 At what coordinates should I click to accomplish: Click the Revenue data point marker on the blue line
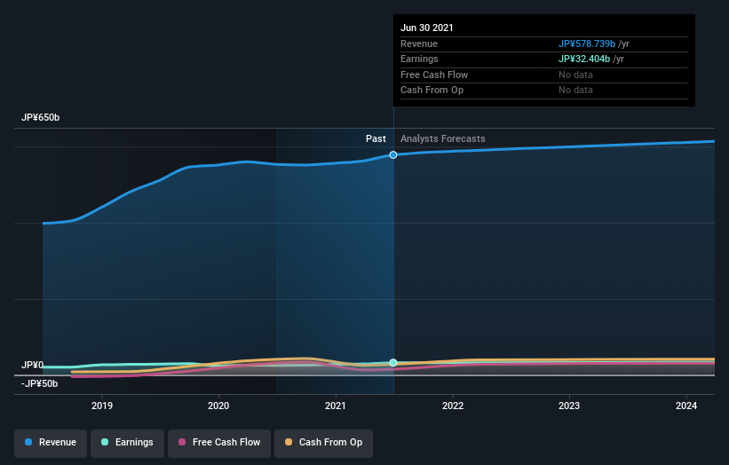click(x=393, y=154)
